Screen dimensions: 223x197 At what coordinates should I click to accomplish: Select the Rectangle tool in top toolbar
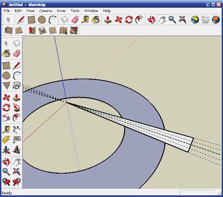(31, 20)
